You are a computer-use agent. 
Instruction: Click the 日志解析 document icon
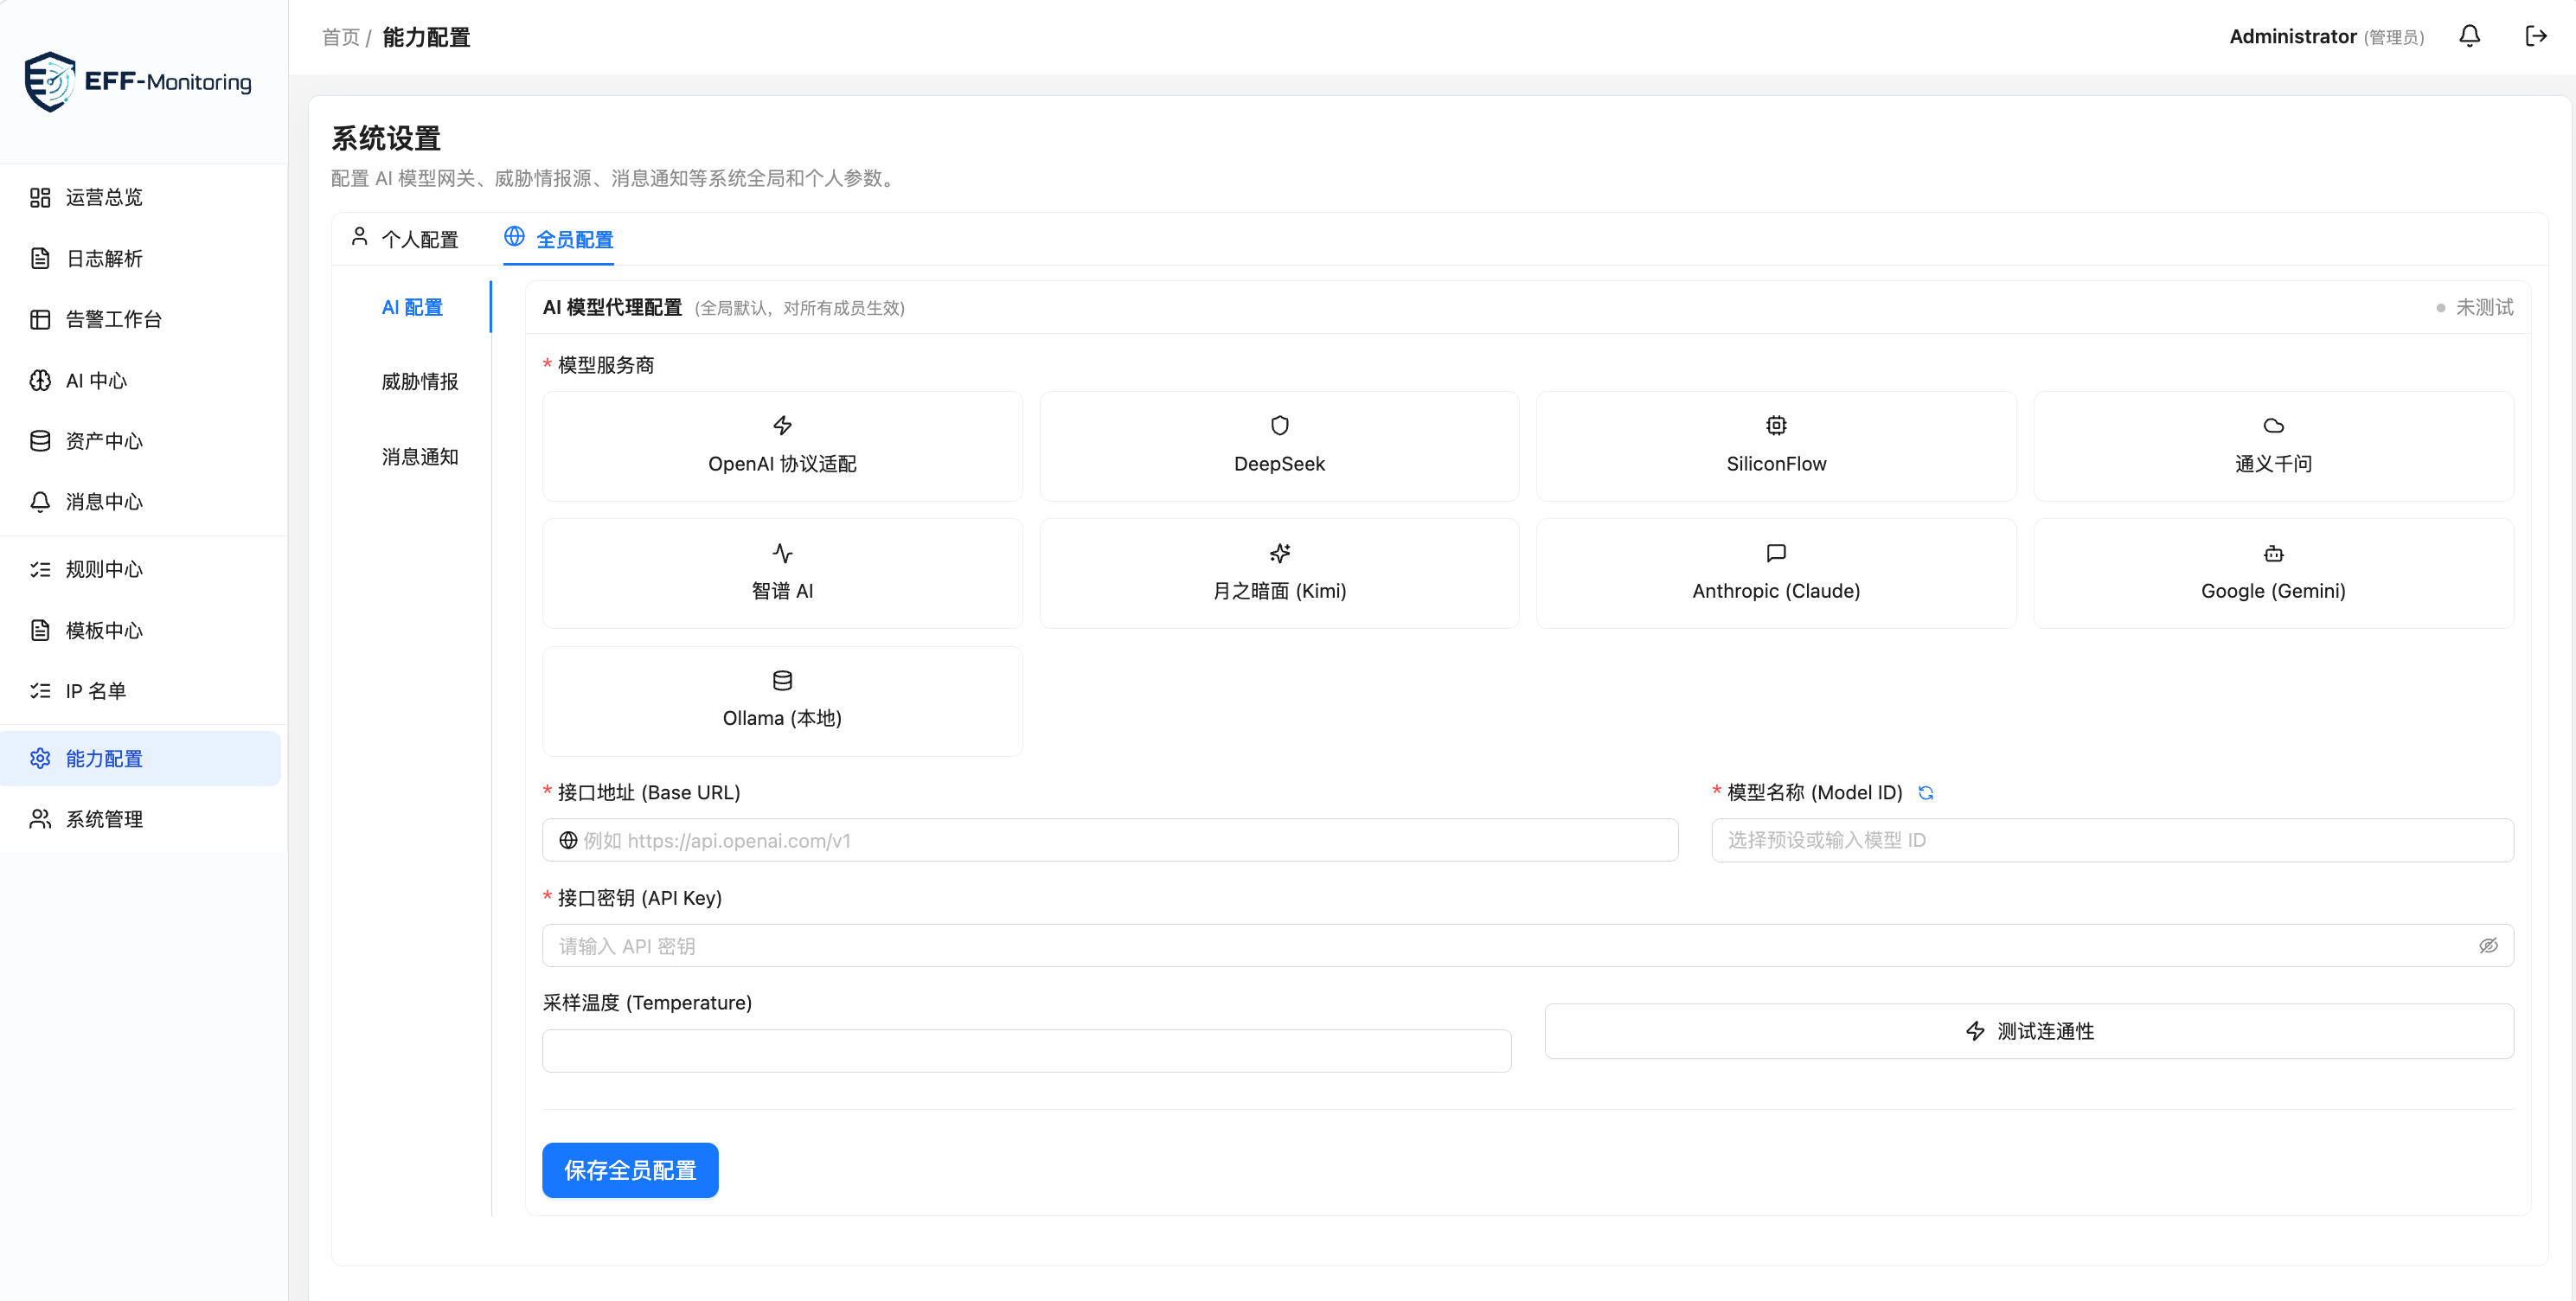point(40,258)
